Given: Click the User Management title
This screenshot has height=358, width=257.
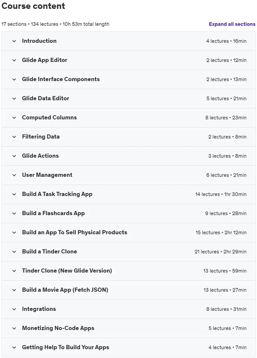Looking at the screenshot, I should pyautogui.click(x=47, y=175).
